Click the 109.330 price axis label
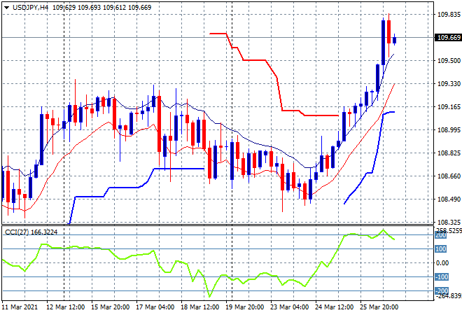This screenshot has height=315, width=462. click(449, 84)
